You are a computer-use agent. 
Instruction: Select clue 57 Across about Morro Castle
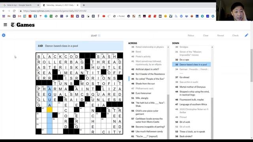pos(147,120)
